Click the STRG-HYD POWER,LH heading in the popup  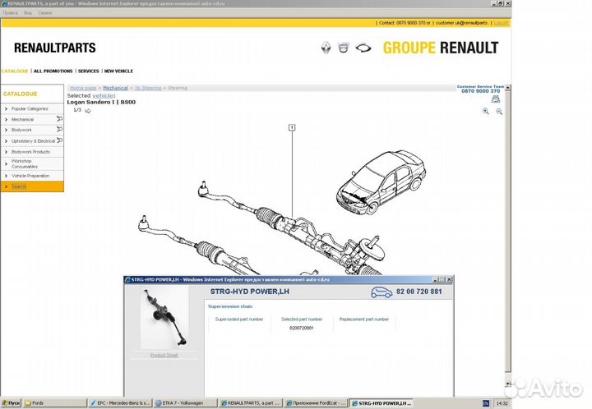coord(250,292)
